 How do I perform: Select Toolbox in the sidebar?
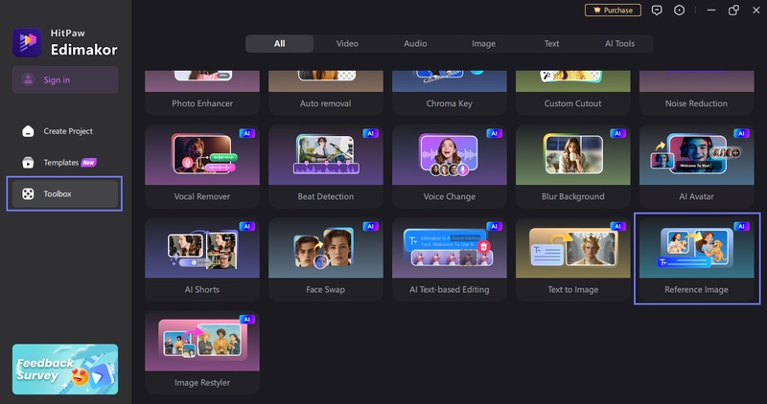pyautogui.click(x=65, y=193)
